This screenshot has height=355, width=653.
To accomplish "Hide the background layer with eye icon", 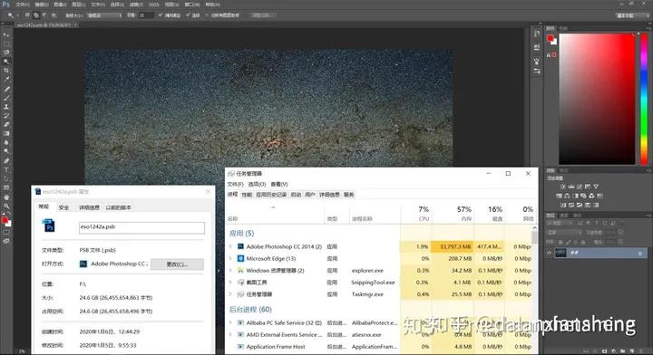I will coord(549,253).
